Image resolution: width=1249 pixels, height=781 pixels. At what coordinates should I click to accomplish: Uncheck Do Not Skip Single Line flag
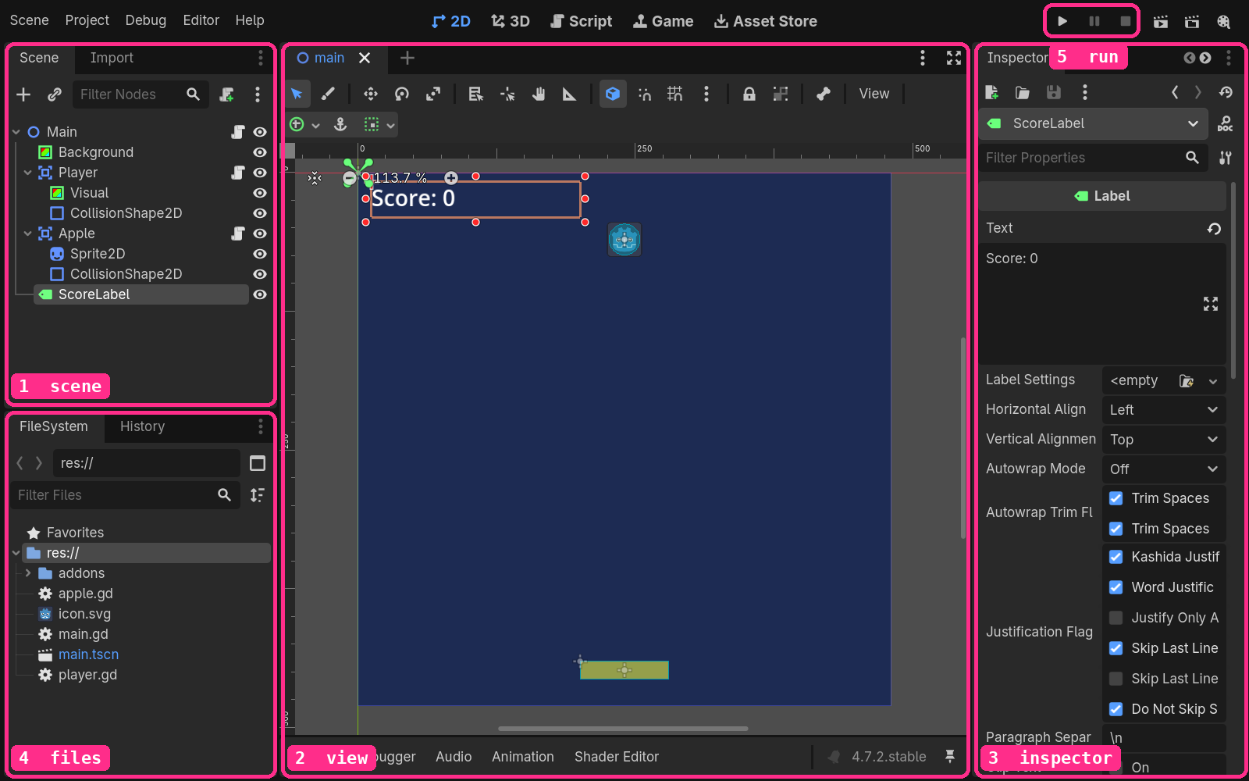point(1116,709)
